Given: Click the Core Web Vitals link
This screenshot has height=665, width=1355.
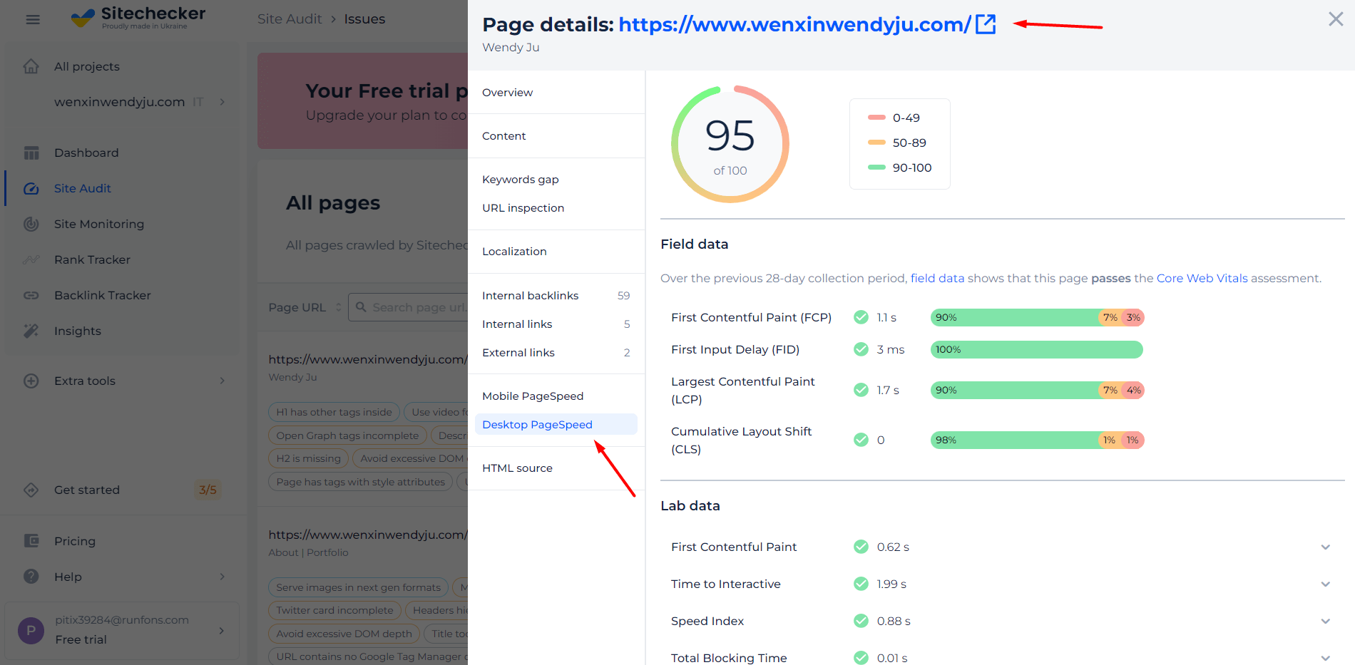Looking at the screenshot, I should click(x=1202, y=278).
